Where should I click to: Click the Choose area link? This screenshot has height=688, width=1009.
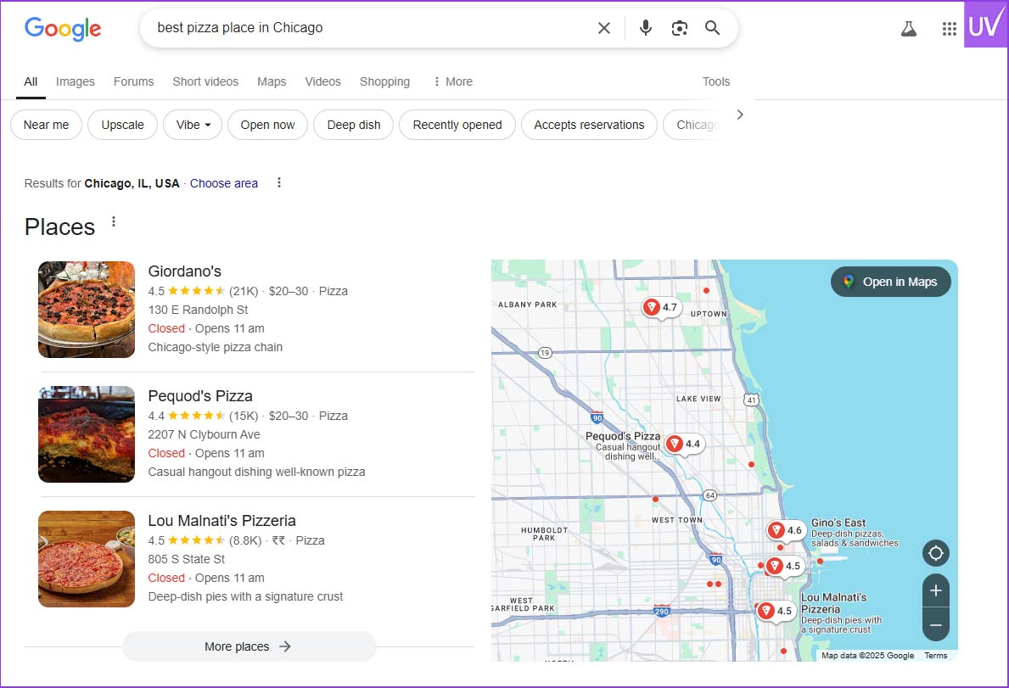[224, 183]
